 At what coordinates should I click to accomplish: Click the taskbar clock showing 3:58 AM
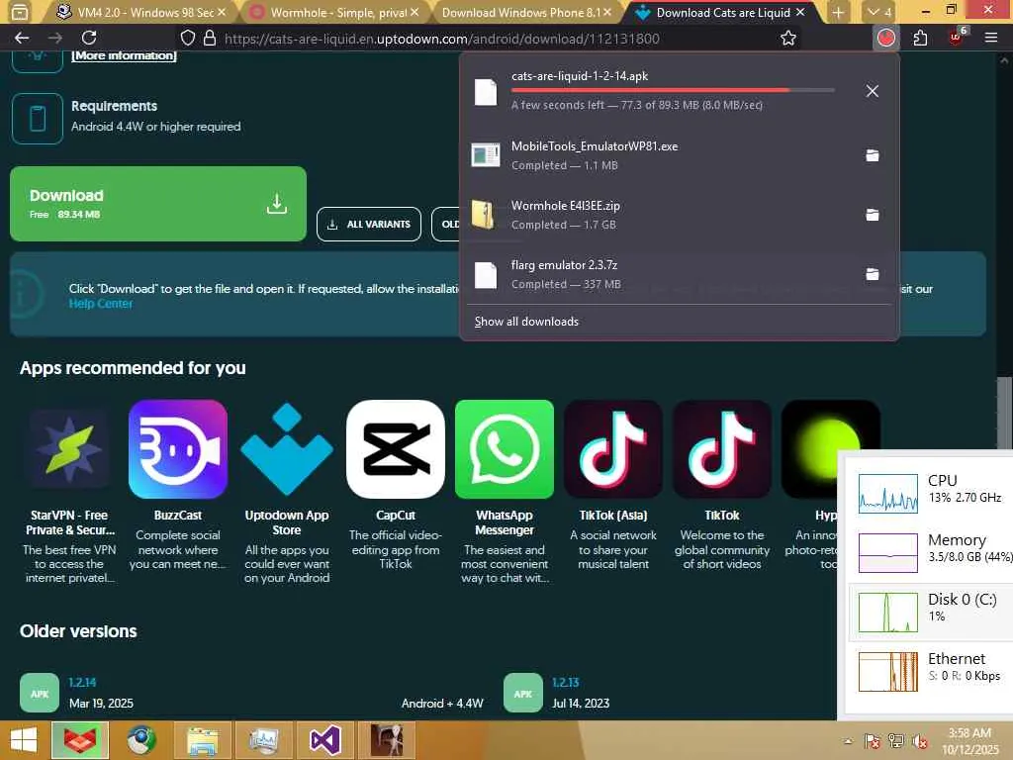[x=969, y=740]
